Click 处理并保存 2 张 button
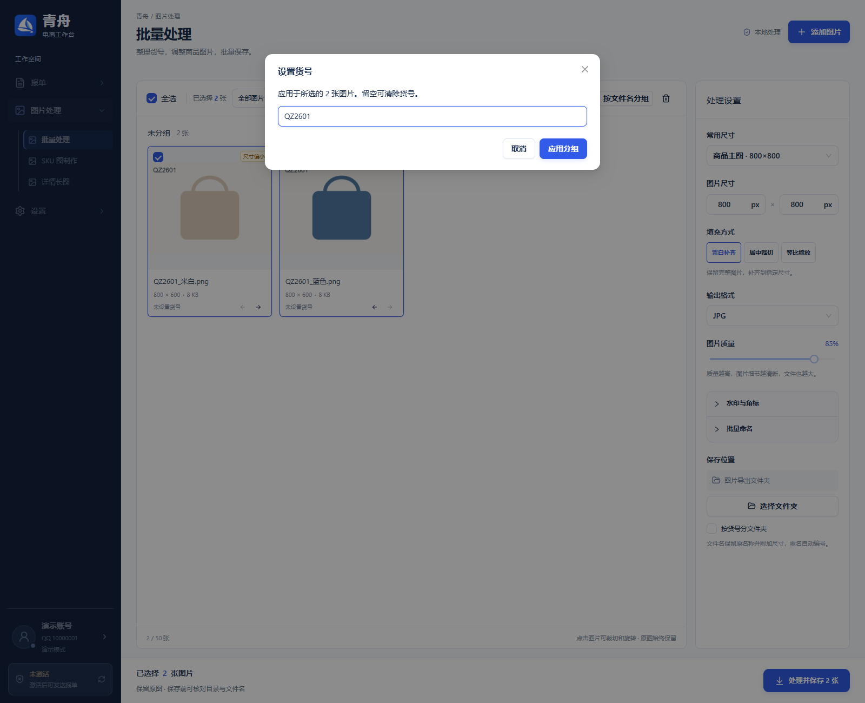This screenshot has width=865, height=703. click(x=806, y=680)
